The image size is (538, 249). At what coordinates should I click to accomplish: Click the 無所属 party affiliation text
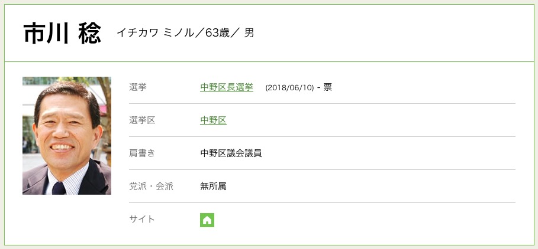[213, 186]
